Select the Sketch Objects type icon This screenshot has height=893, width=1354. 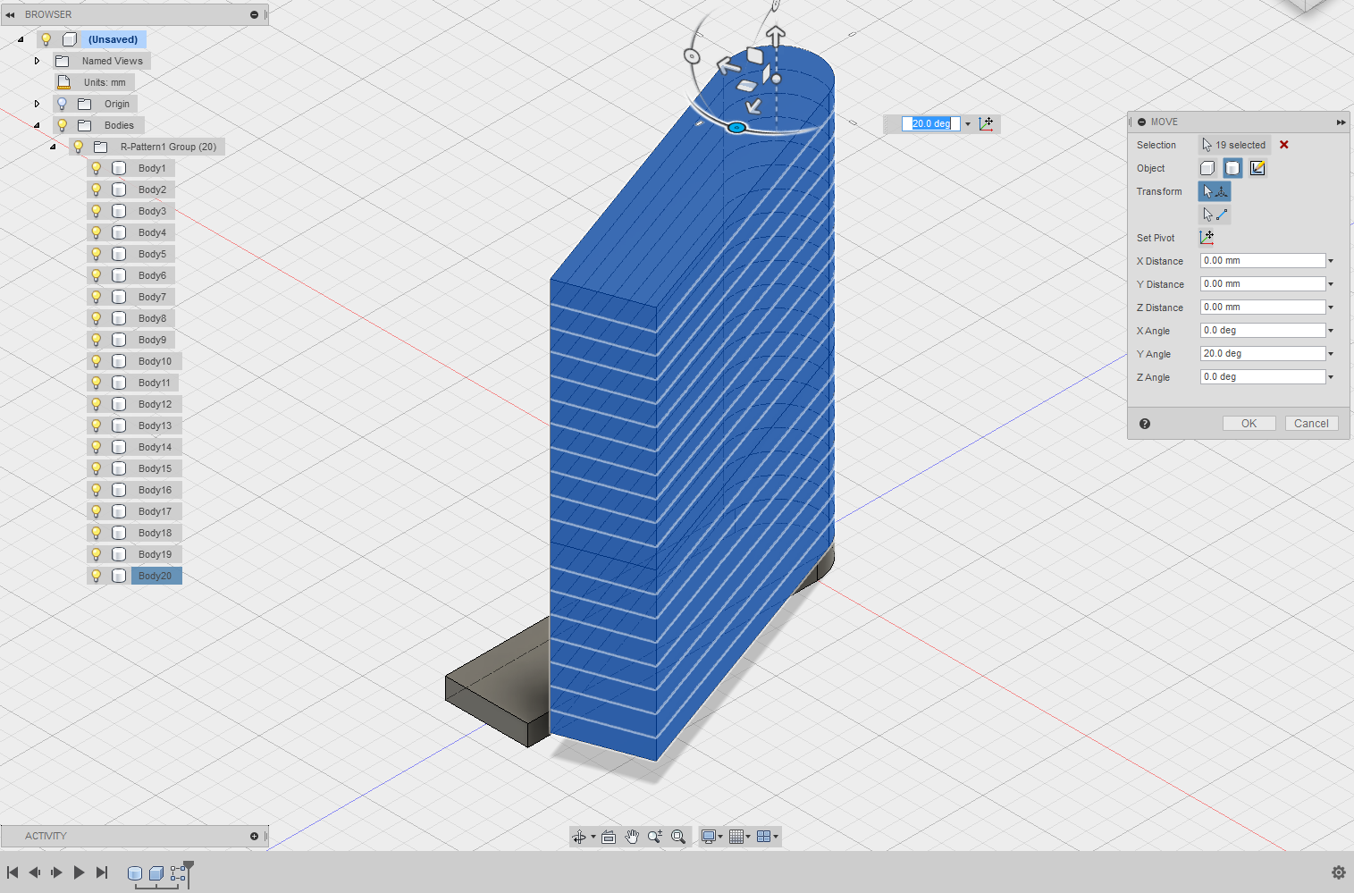1257,168
